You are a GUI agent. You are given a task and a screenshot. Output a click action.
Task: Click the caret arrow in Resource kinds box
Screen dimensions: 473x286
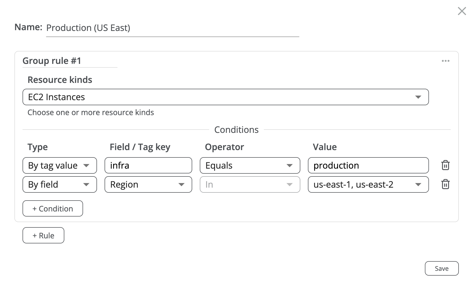coord(418,97)
